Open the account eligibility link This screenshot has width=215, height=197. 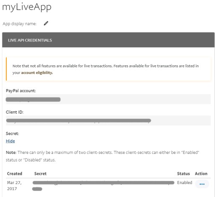point(37,73)
